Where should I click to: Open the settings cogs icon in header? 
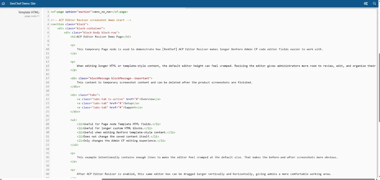point(366,4)
